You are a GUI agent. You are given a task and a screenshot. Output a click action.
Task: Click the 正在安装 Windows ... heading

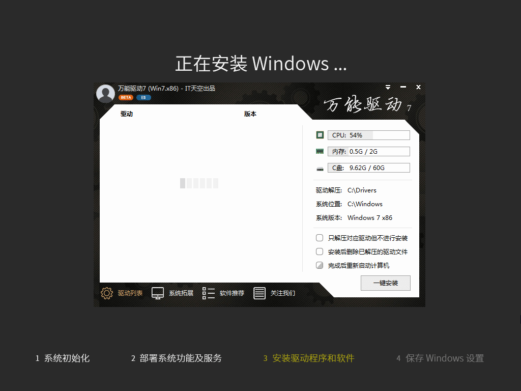261,64
